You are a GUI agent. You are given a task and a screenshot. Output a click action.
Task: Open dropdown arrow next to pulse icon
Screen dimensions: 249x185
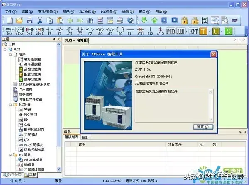pyautogui.click(x=186, y=31)
